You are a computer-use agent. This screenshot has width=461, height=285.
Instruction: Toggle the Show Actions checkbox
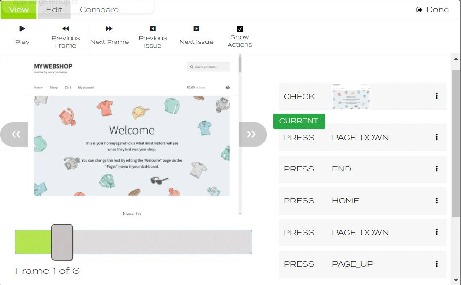pos(240,29)
